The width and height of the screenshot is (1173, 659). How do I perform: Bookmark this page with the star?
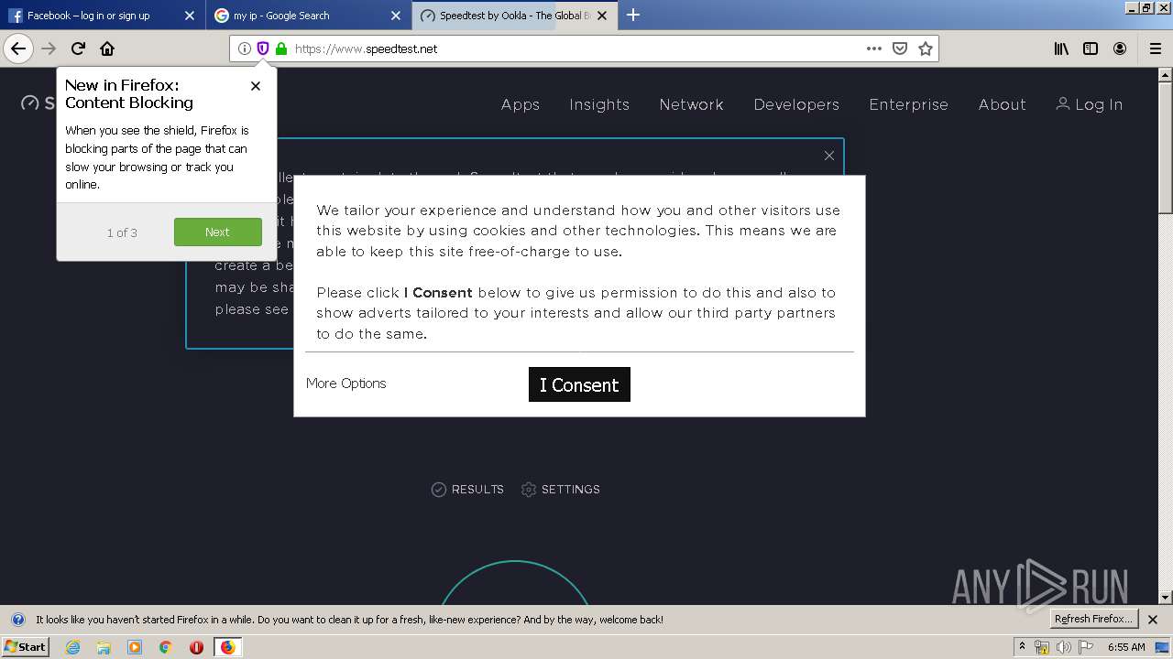[x=926, y=49]
